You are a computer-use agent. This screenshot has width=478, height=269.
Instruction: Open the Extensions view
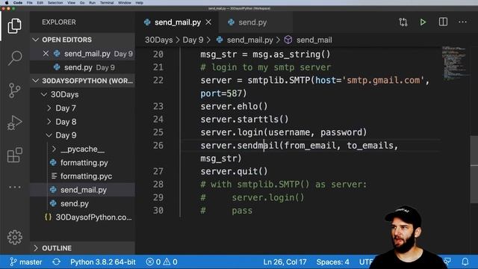[x=15, y=155]
